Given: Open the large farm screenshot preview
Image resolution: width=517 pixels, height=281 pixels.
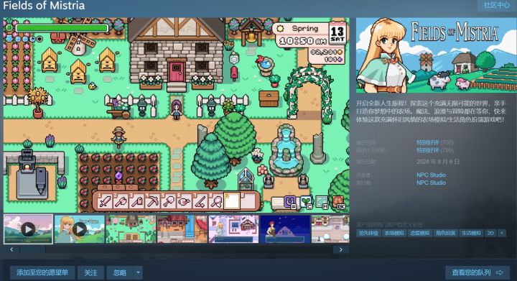Looking at the screenshot, I should coord(177,115).
